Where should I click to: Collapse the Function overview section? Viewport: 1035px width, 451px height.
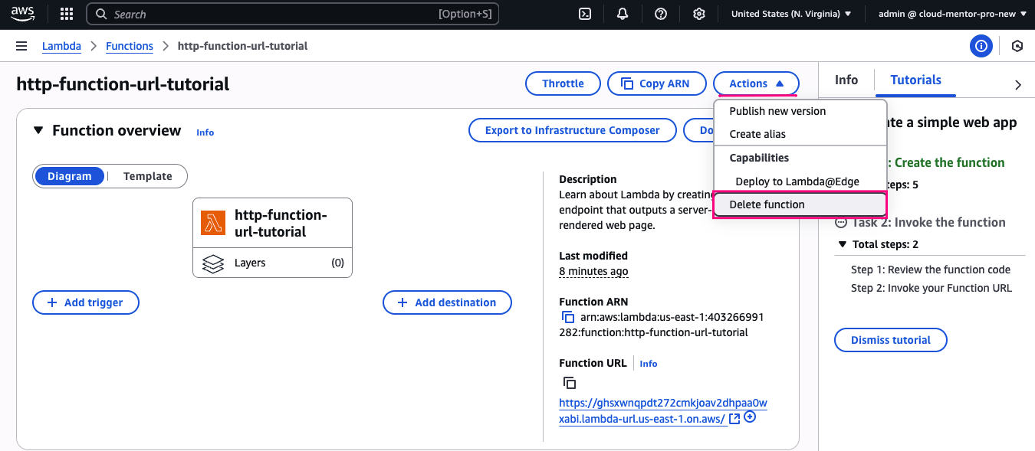(x=38, y=131)
